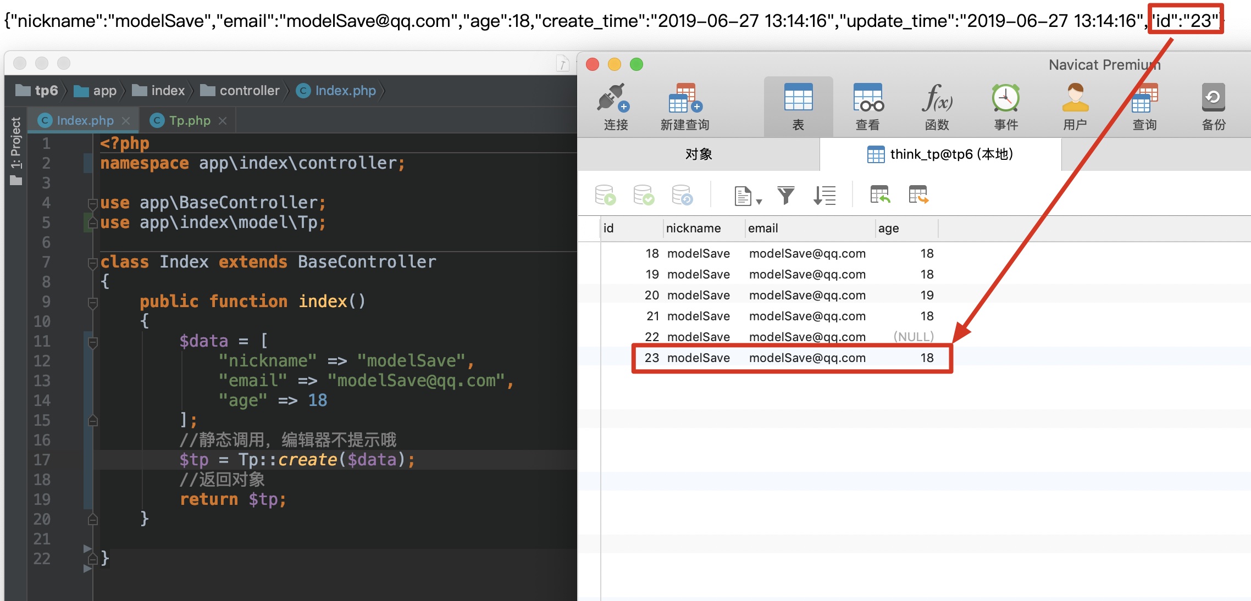
Task: Click the age column header
Action: pyautogui.click(x=907, y=228)
